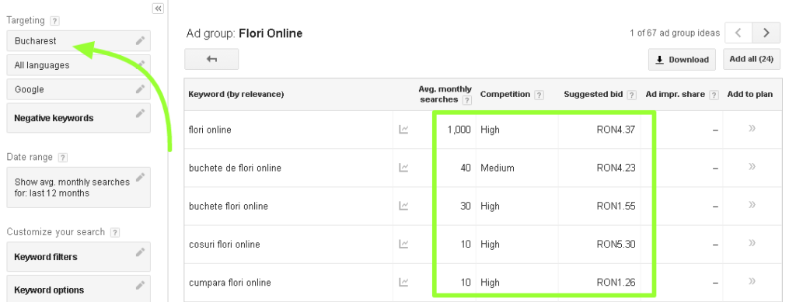Sort by Competition column header
796x302 pixels.
pyautogui.click(x=505, y=94)
